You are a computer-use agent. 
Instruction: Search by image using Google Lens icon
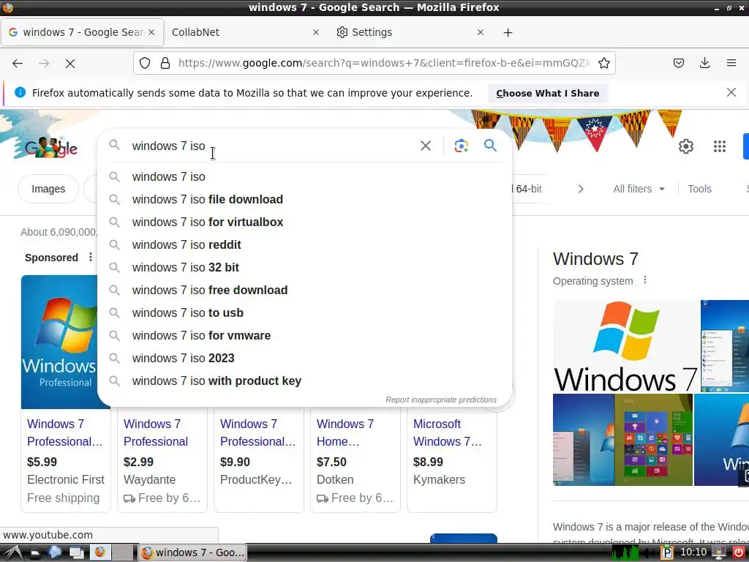point(461,146)
